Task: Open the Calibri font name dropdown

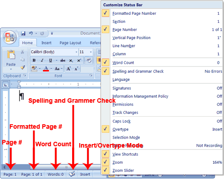Action: pyautogui.click(x=76, y=52)
